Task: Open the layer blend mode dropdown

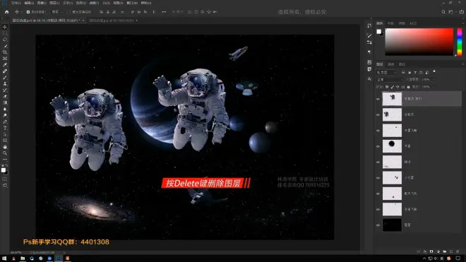Action: [390, 80]
